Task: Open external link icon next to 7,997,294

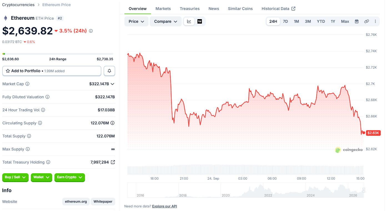Action: (x=113, y=162)
